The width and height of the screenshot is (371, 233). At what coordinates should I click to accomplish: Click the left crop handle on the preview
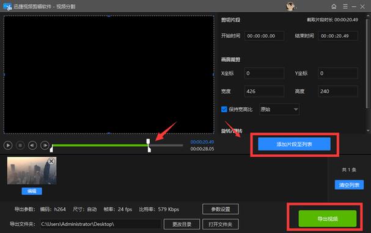coord(4,74)
